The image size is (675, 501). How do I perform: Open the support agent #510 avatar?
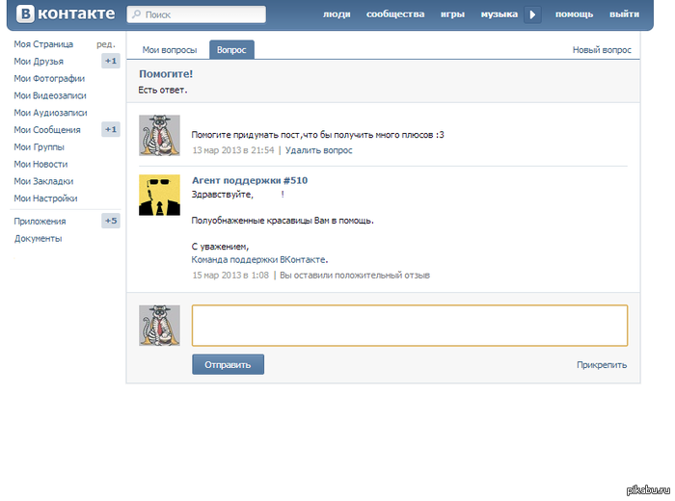tap(159, 196)
